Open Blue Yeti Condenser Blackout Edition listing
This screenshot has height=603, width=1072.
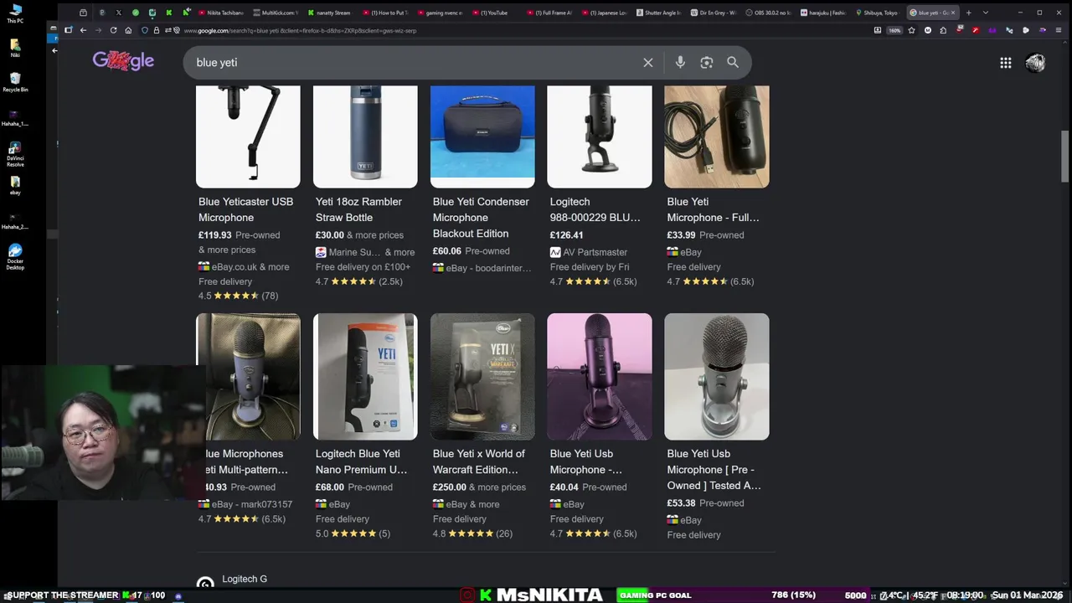[481, 218]
